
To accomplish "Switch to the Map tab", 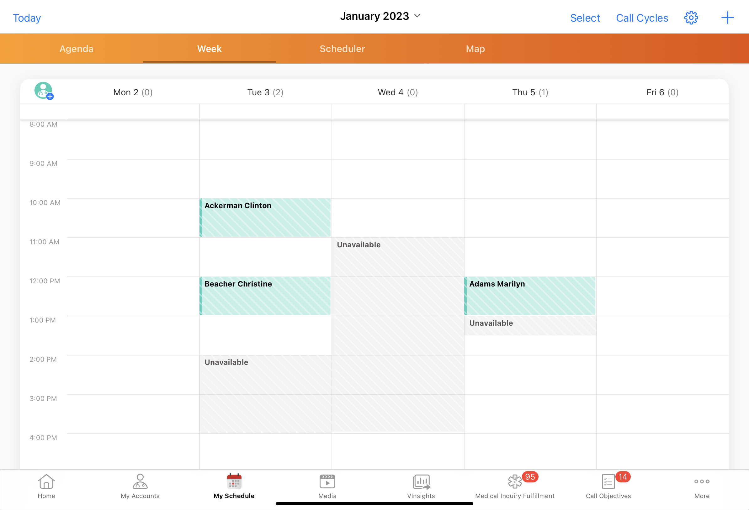I will click(475, 49).
